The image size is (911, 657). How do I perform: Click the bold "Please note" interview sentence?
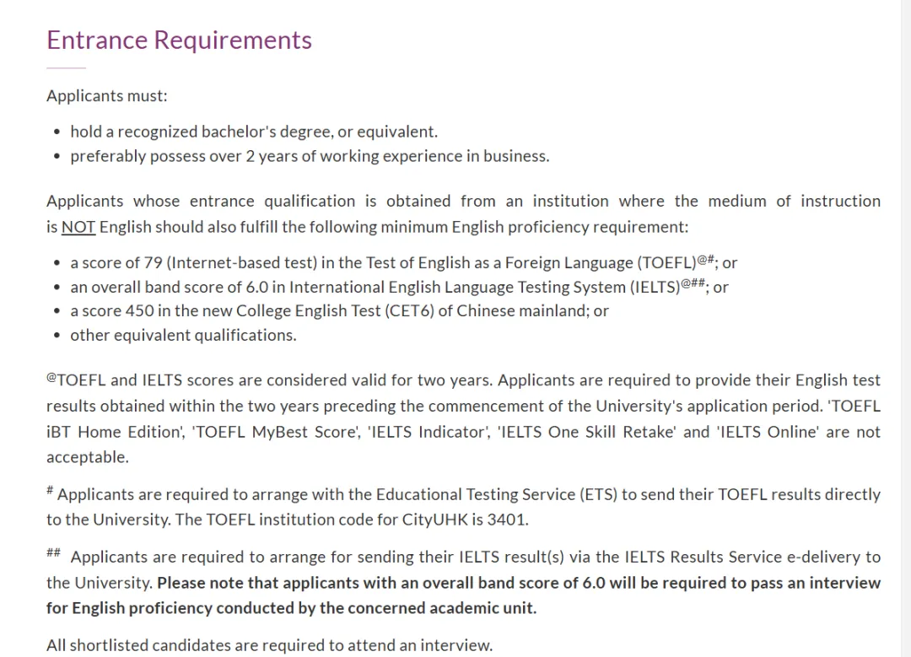pyautogui.click(x=518, y=583)
